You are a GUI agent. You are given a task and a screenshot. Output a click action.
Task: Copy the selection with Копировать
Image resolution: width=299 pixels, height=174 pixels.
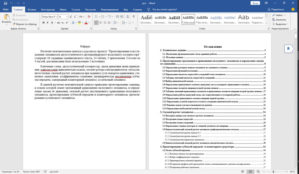click(x=20, y=20)
